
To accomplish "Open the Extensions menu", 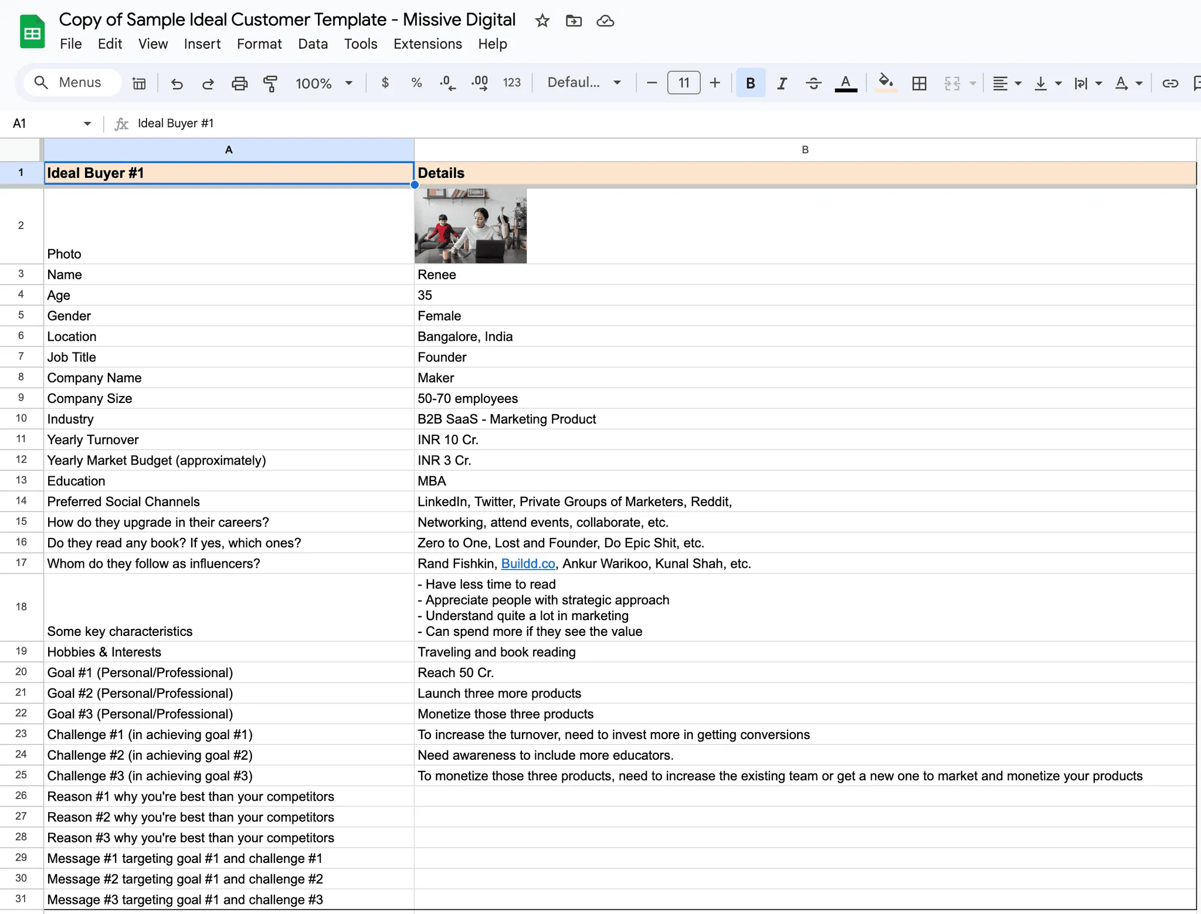I will [428, 44].
